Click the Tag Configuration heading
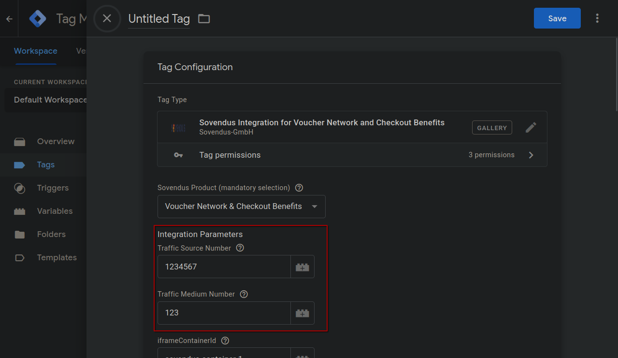This screenshot has width=618, height=358. tap(195, 67)
